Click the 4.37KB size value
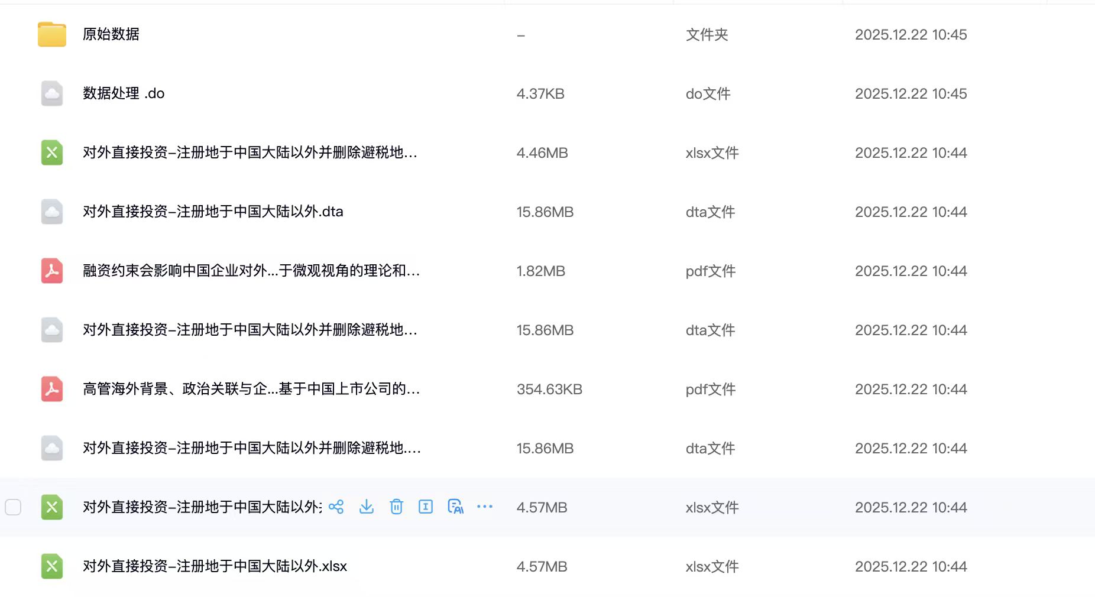This screenshot has height=597, width=1095. click(540, 94)
